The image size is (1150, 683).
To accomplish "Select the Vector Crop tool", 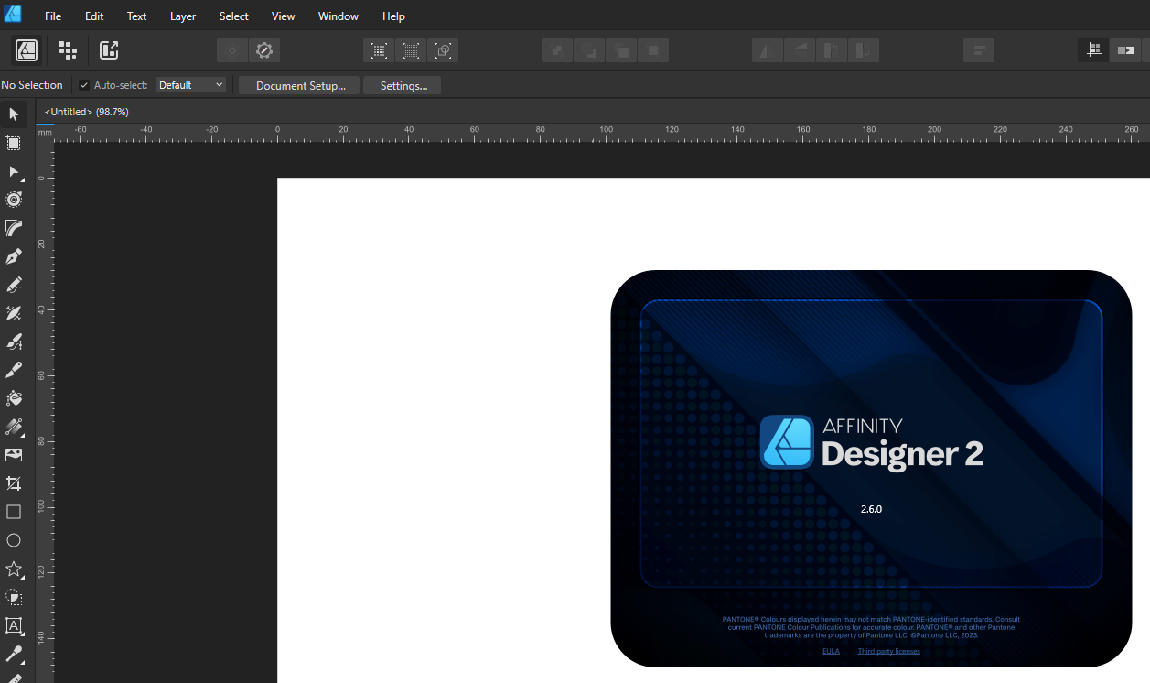I will tap(14, 483).
